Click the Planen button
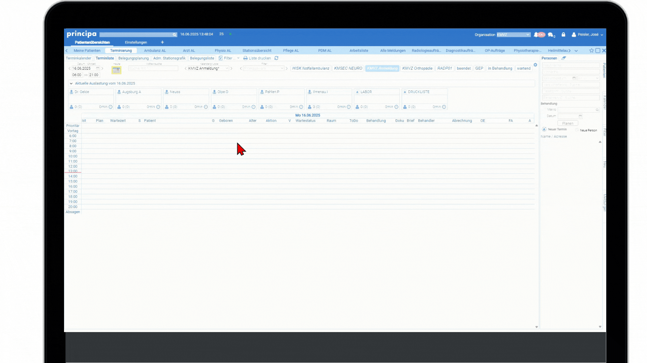 567,123
